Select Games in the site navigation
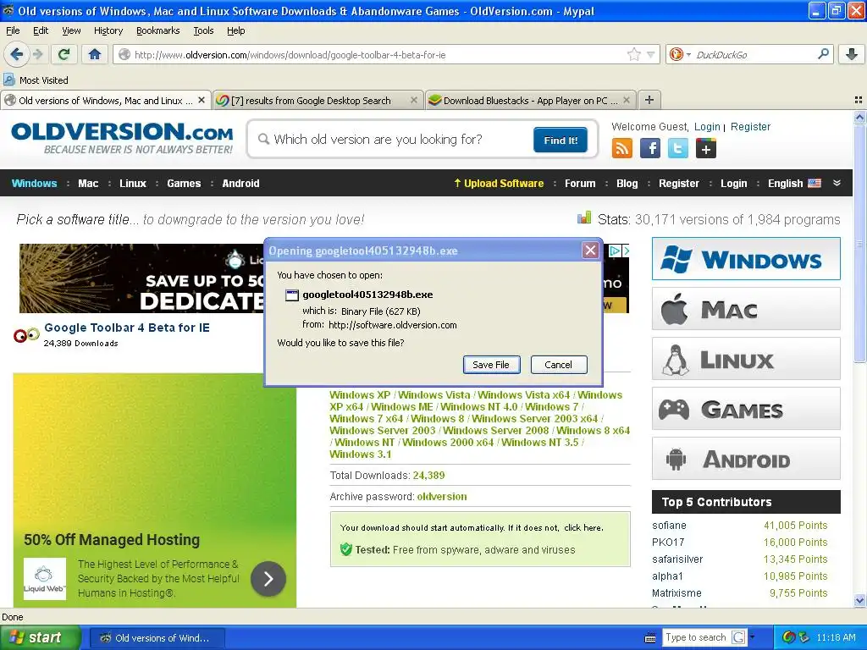 pos(184,183)
